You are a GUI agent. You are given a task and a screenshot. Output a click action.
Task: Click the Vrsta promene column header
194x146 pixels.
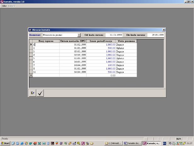[126, 41]
